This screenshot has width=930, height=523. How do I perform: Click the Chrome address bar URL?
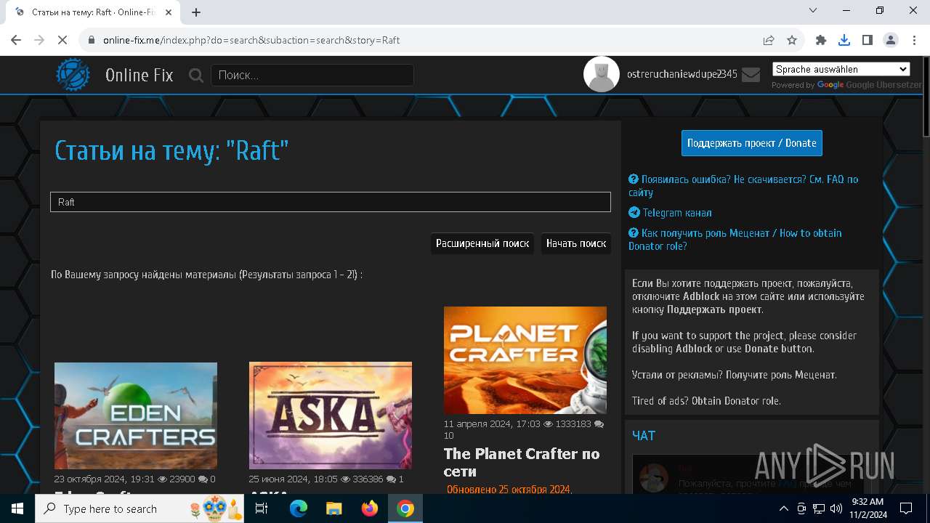[x=251, y=40]
